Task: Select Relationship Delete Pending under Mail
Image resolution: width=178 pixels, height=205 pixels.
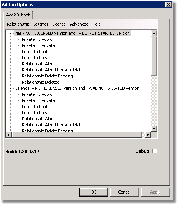Action: [x=47, y=76]
